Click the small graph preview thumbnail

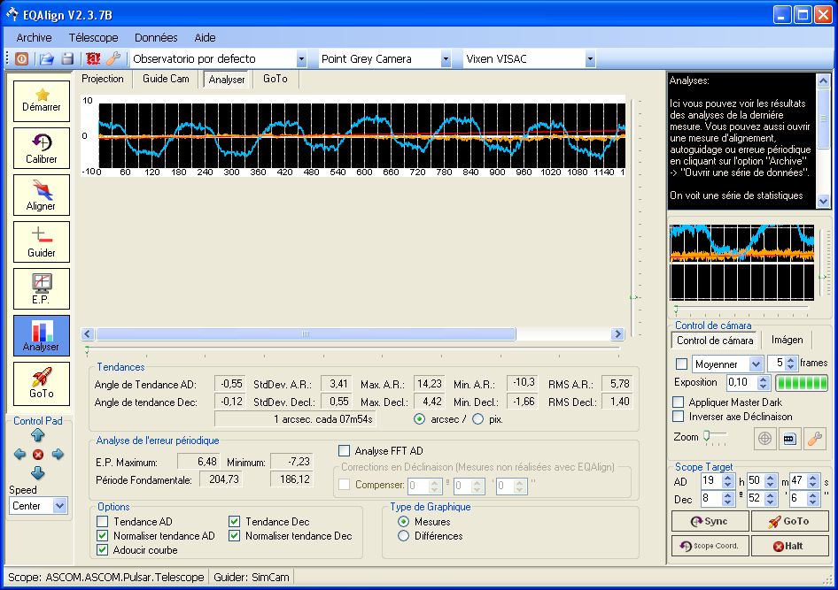tap(741, 262)
